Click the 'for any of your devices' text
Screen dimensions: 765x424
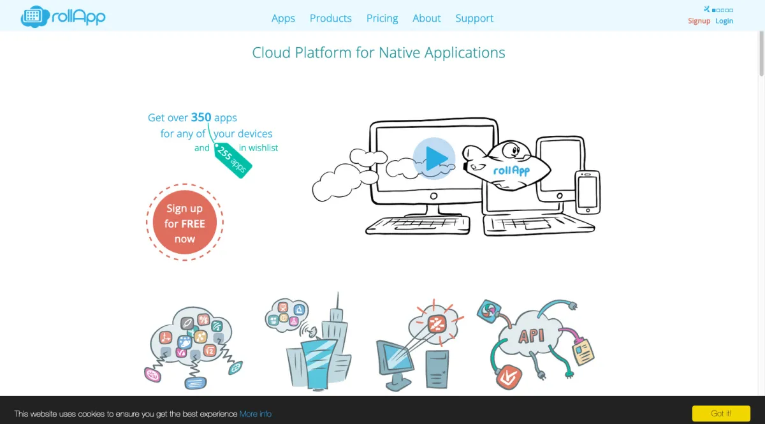click(x=217, y=134)
